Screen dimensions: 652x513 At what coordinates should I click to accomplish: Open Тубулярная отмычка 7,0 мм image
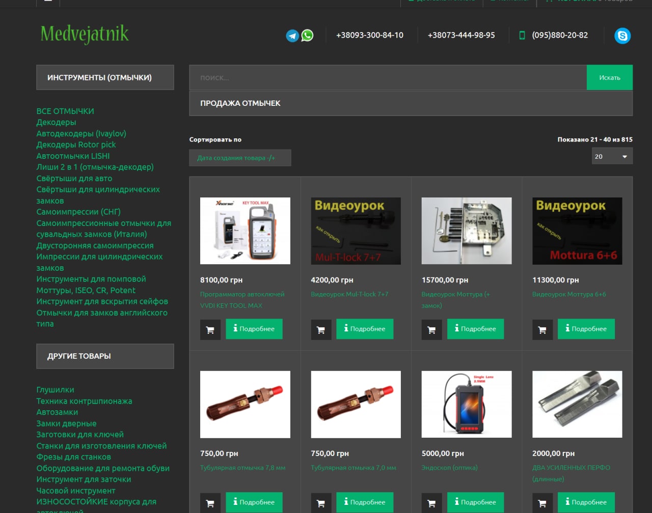coord(356,404)
